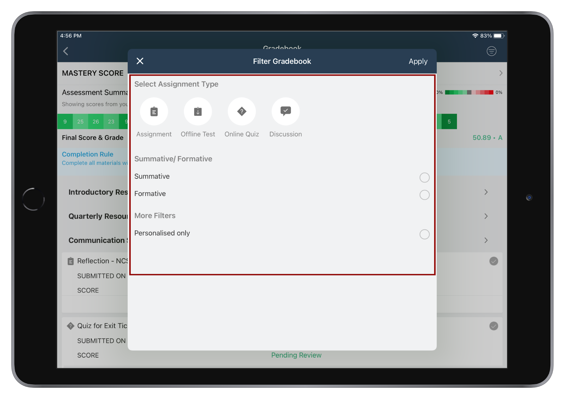
Task: Click the green-red mastery distribution bar
Action: (x=469, y=93)
